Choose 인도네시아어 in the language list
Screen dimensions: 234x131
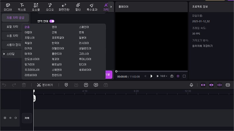pyautogui.click(x=32, y=59)
